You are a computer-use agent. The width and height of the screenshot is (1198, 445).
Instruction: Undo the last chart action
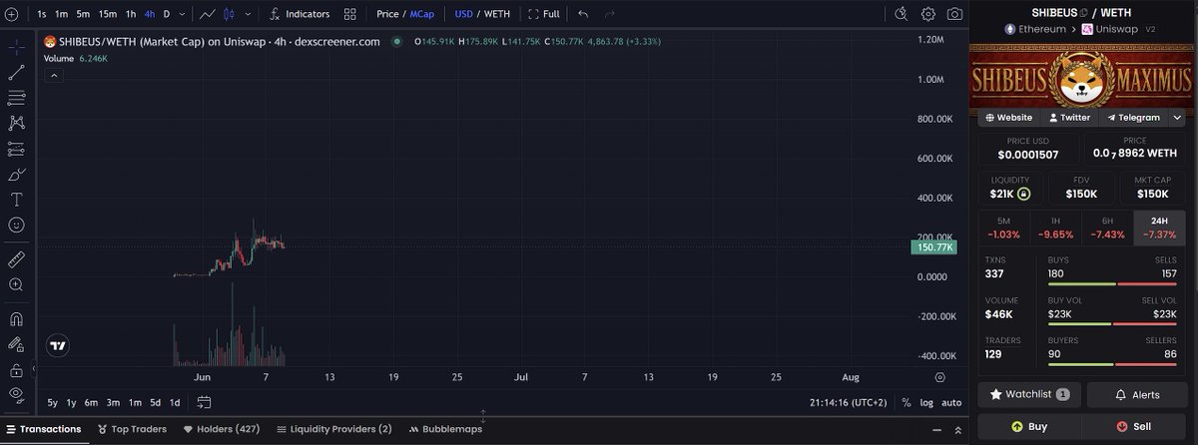[583, 15]
